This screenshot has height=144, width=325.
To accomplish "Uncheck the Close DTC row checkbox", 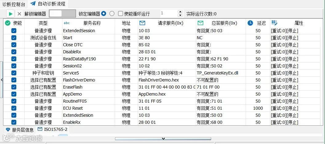I will point(14,45).
